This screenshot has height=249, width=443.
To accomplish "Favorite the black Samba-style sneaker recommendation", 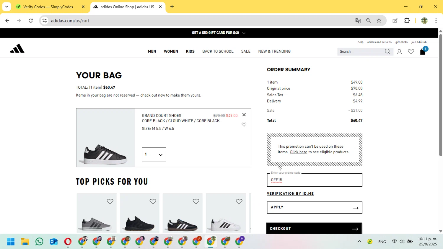I will (x=196, y=201).
